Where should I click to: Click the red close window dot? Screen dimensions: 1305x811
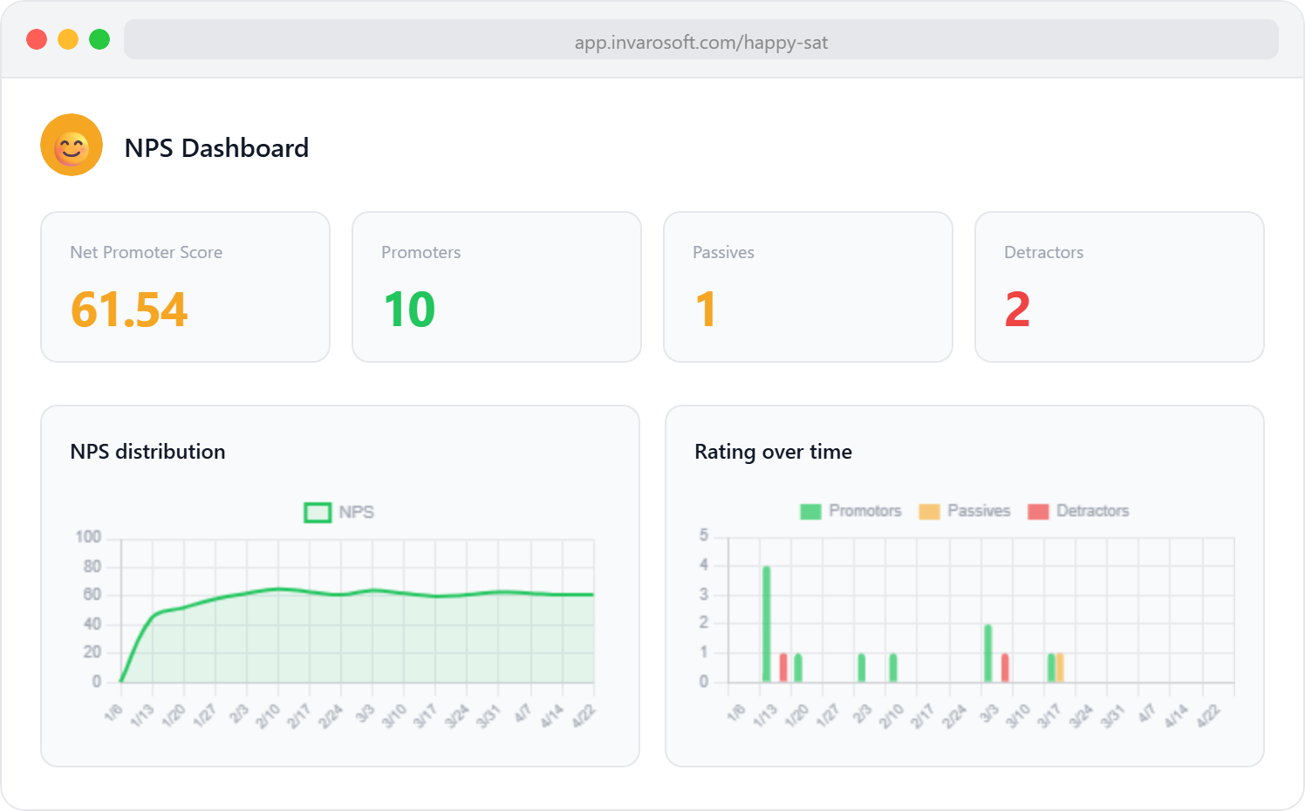click(x=37, y=39)
